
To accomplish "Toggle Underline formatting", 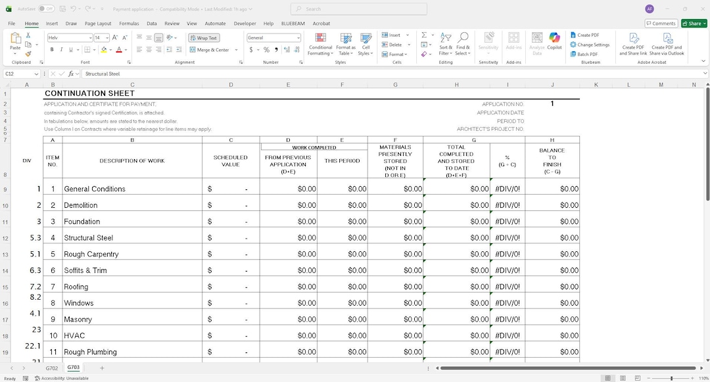I will point(70,50).
